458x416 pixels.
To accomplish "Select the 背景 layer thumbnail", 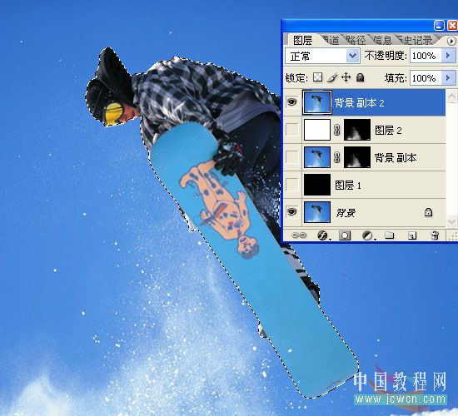I will click(317, 212).
